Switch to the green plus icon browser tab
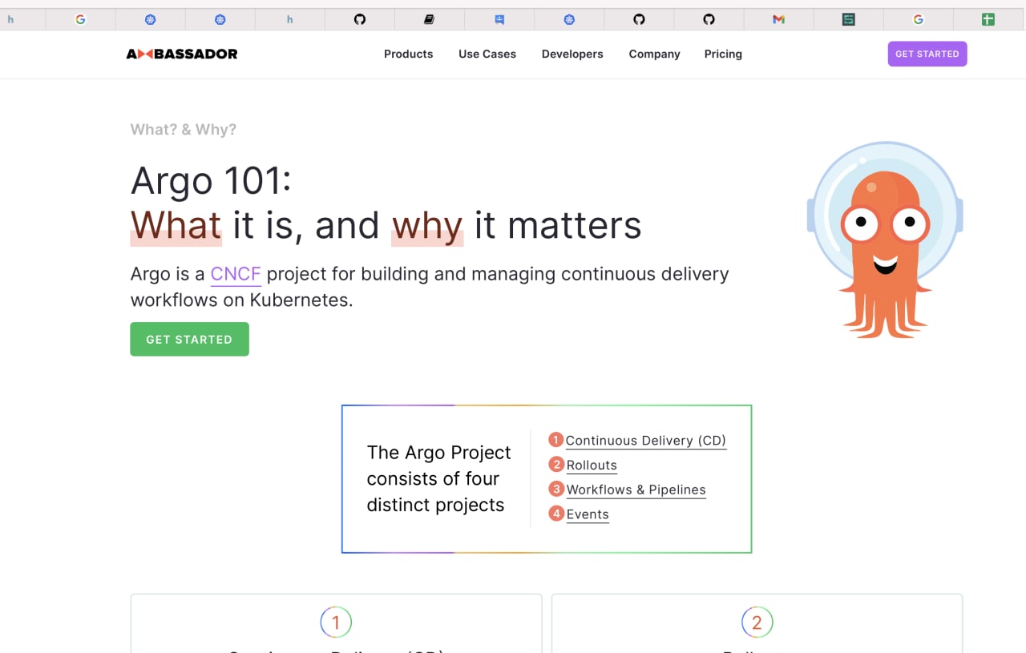This screenshot has width=1026, height=653. click(988, 19)
